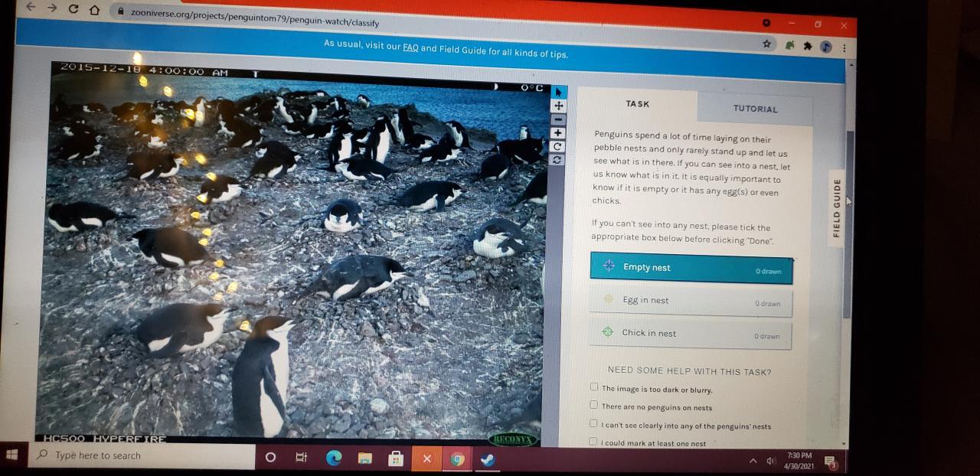The width and height of the screenshot is (980, 476).
Task: Click the volume speaker icon in system tray
Action: [771, 461]
